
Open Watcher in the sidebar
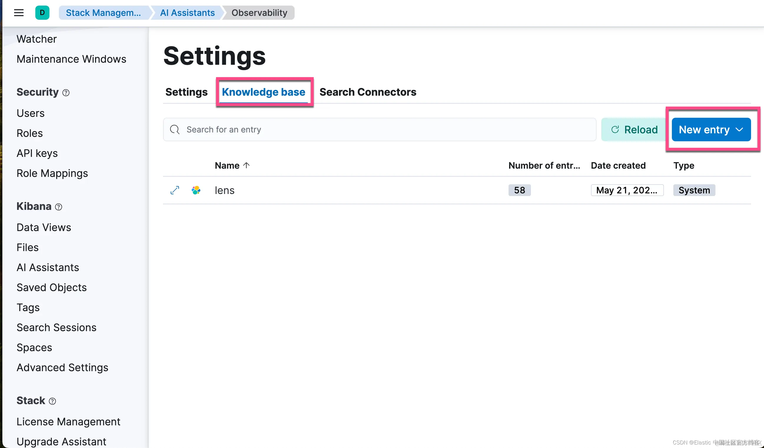point(36,39)
